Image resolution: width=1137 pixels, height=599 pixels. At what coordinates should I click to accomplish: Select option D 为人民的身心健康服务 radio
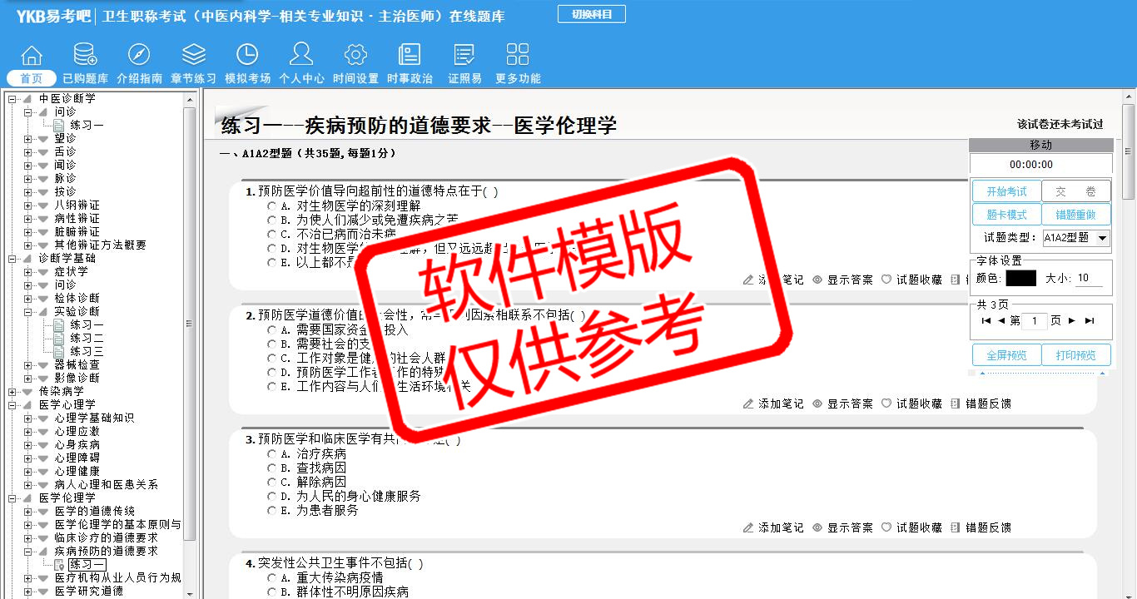pos(271,497)
